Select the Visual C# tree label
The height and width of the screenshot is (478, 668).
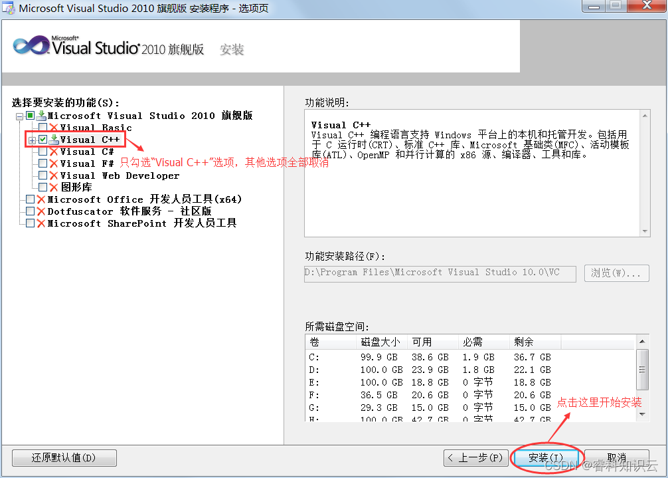87,152
